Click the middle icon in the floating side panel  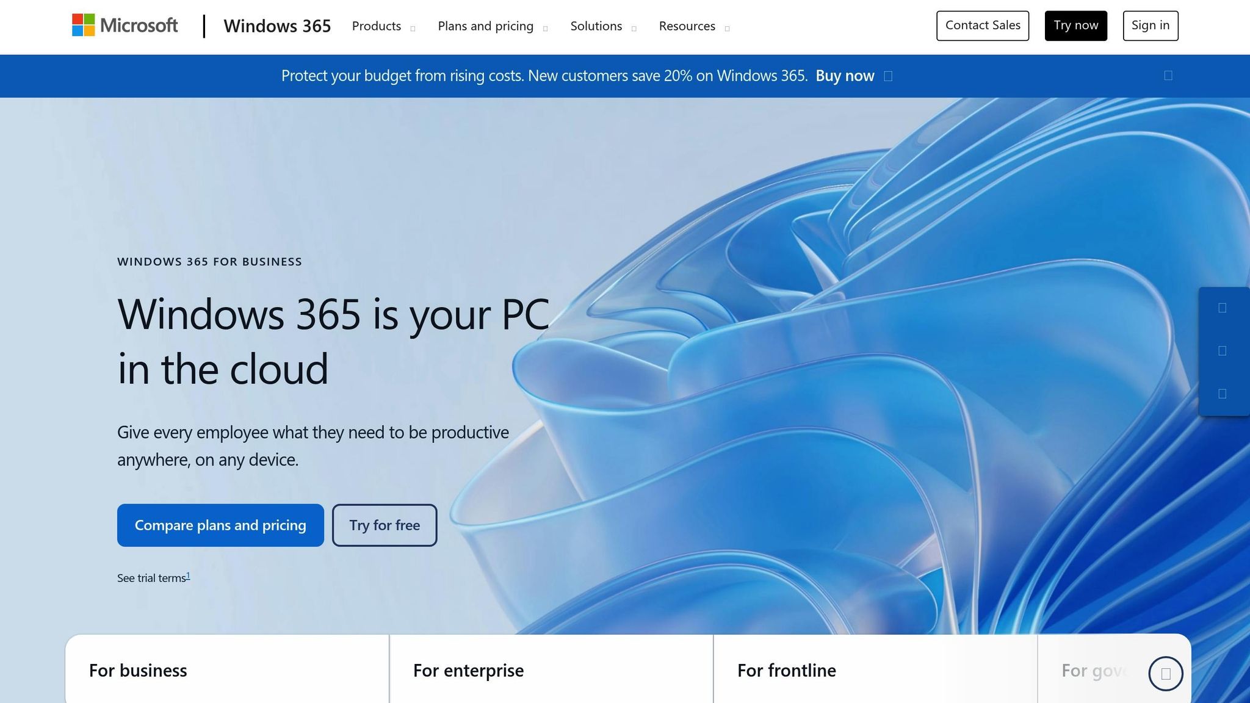1222,351
